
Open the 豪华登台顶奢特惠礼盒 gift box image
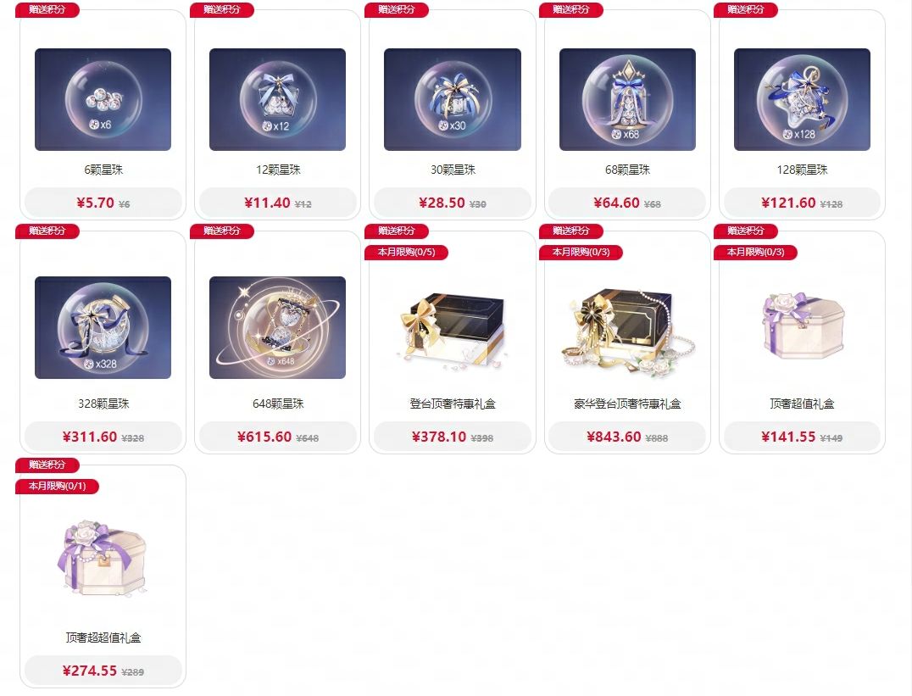coord(627,330)
